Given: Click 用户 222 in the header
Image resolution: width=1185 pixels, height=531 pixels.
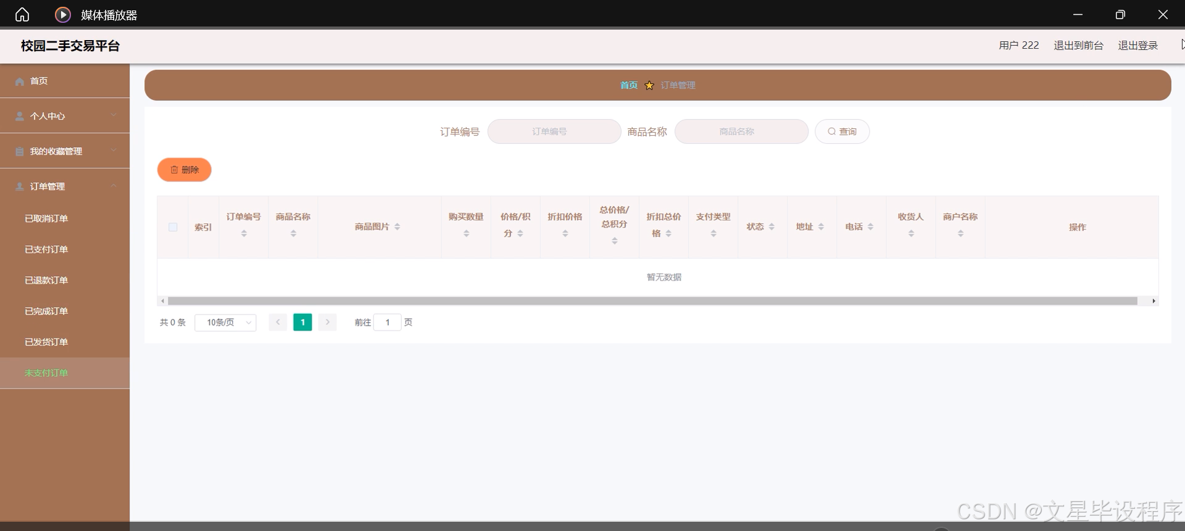Looking at the screenshot, I should (1019, 45).
